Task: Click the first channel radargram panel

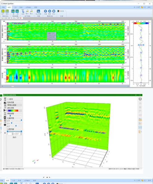Action: click(x=66, y=32)
